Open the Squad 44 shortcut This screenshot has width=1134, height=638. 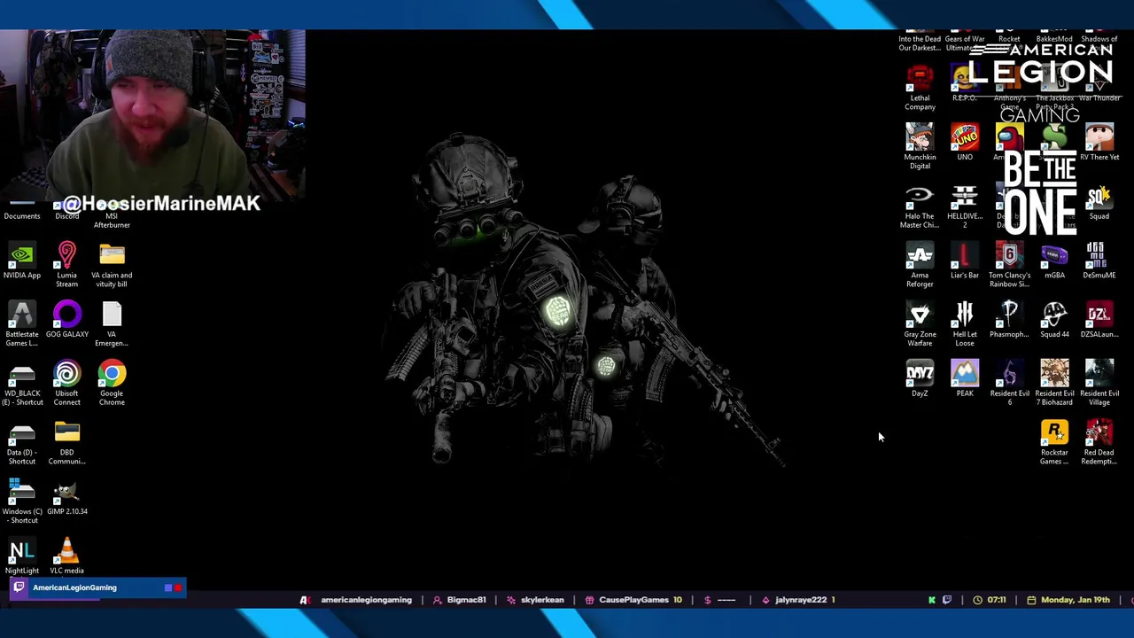point(1054,319)
